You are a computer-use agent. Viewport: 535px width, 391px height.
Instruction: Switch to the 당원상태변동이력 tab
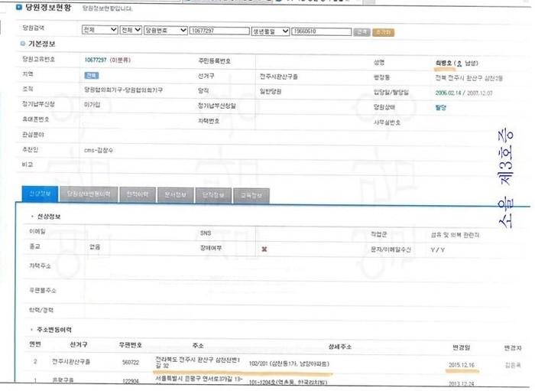point(89,194)
